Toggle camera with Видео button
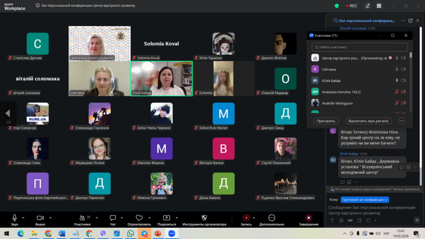 tap(40, 220)
